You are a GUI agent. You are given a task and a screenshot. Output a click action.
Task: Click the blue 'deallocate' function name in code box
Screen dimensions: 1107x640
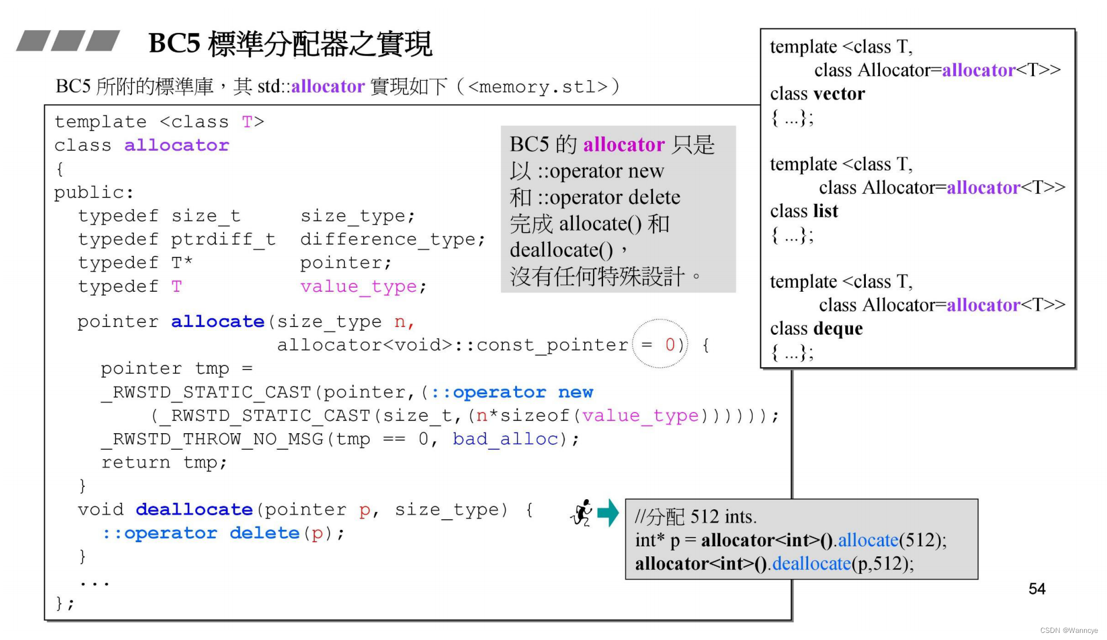tap(195, 510)
